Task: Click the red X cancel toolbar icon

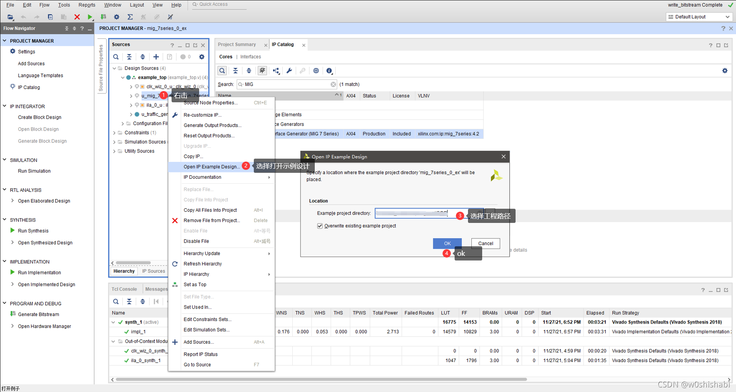Action: point(77,17)
